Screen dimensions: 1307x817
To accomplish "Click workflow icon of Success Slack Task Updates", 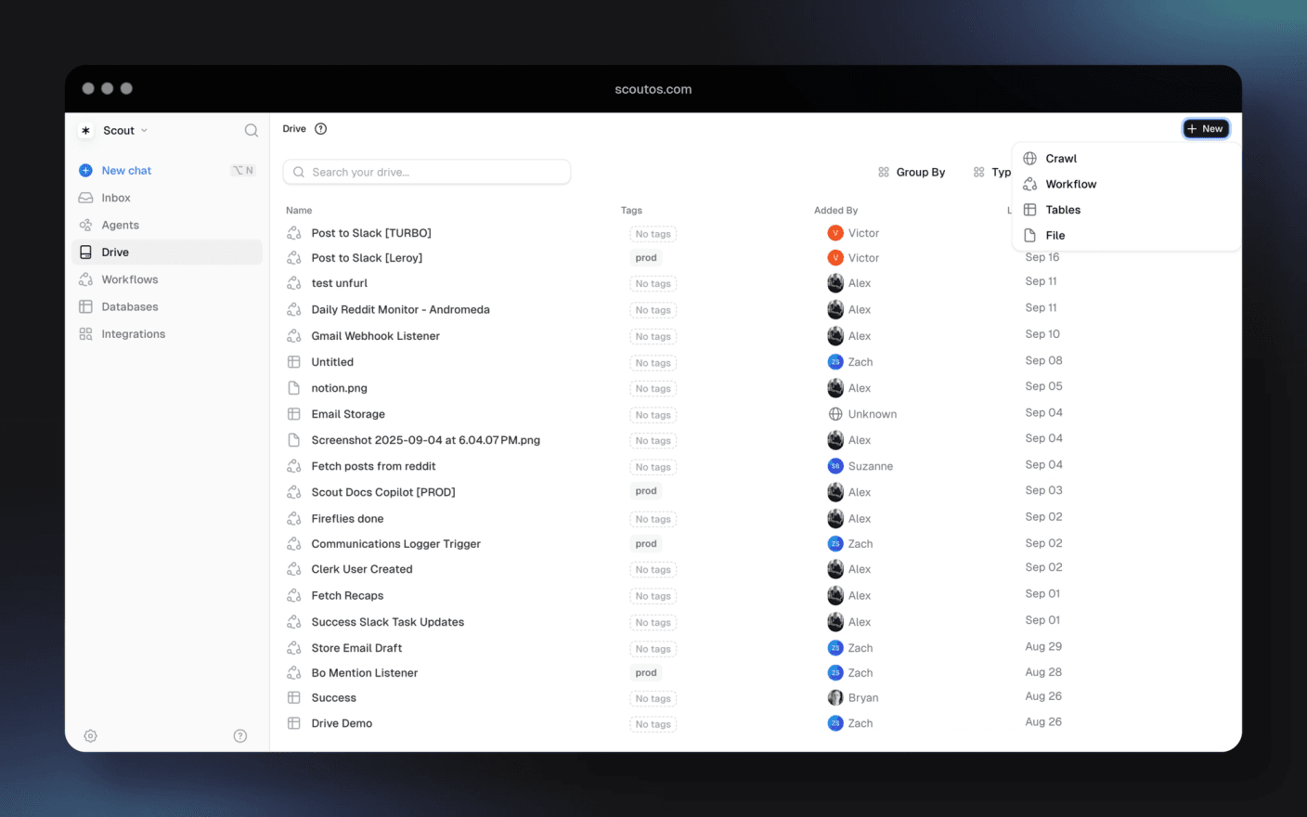I will tap(294, 622).
